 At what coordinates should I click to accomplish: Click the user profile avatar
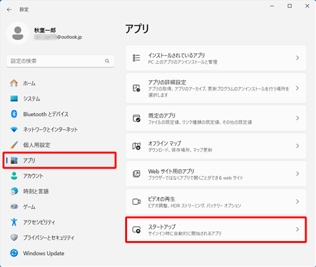click(x=18, y=33)
